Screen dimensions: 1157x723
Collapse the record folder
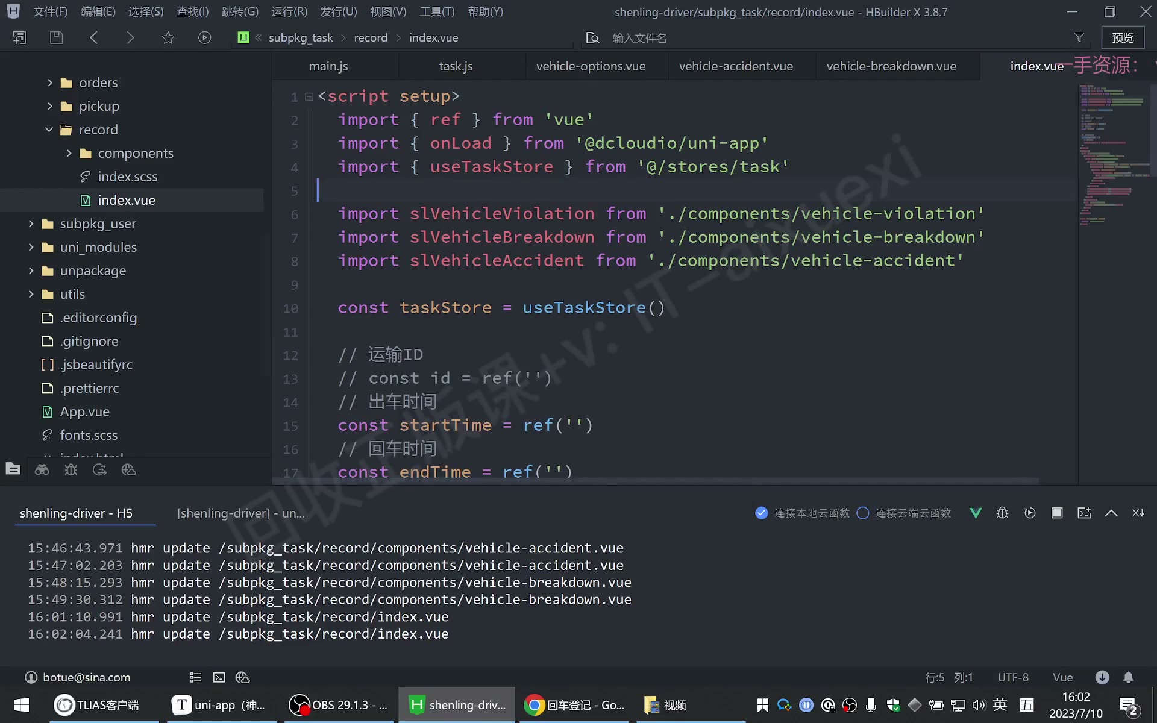point(49,130)
